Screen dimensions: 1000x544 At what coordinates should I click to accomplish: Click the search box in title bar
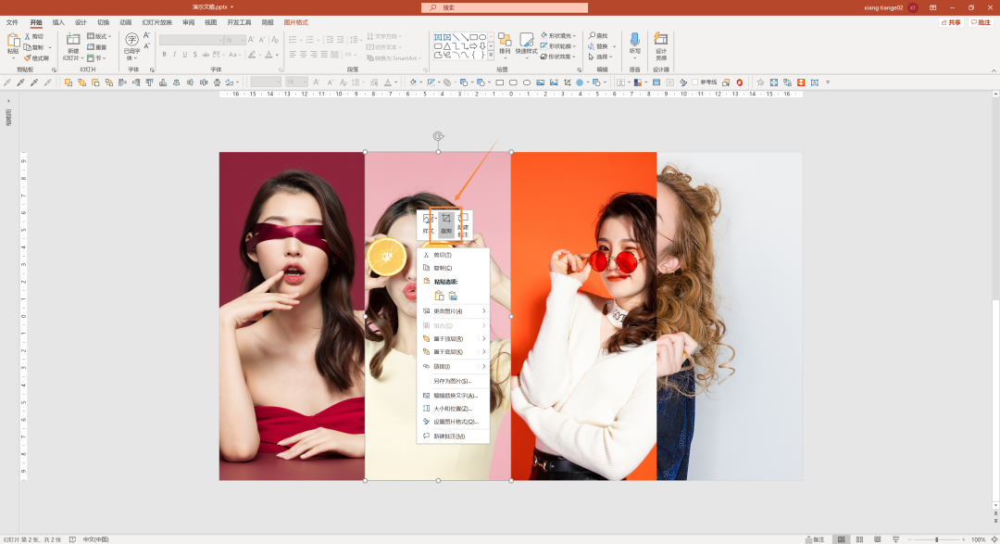pyautogui.click(x=505, y=7)
